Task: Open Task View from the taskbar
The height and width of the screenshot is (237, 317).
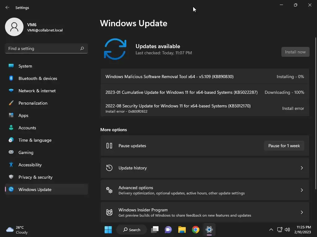Action: point(155,230)
